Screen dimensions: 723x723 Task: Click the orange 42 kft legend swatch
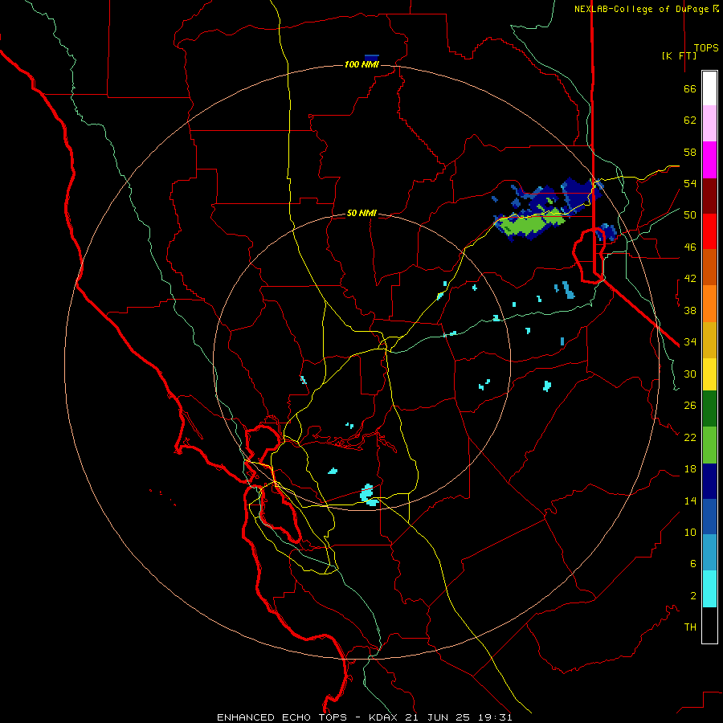[709, 304]
